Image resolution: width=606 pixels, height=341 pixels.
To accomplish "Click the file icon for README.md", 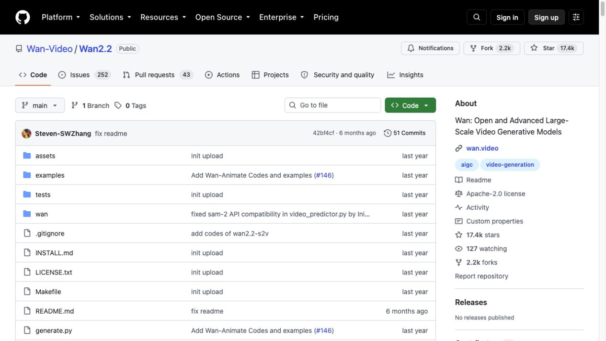I will pyautogui.click(x=27, y=311).
